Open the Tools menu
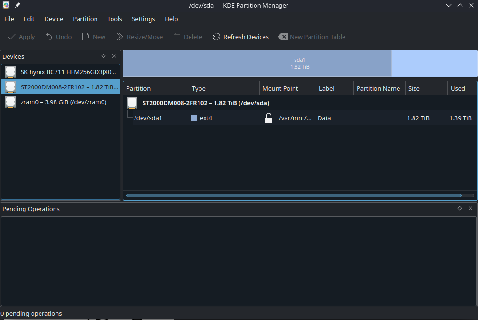 click(115, 19)
